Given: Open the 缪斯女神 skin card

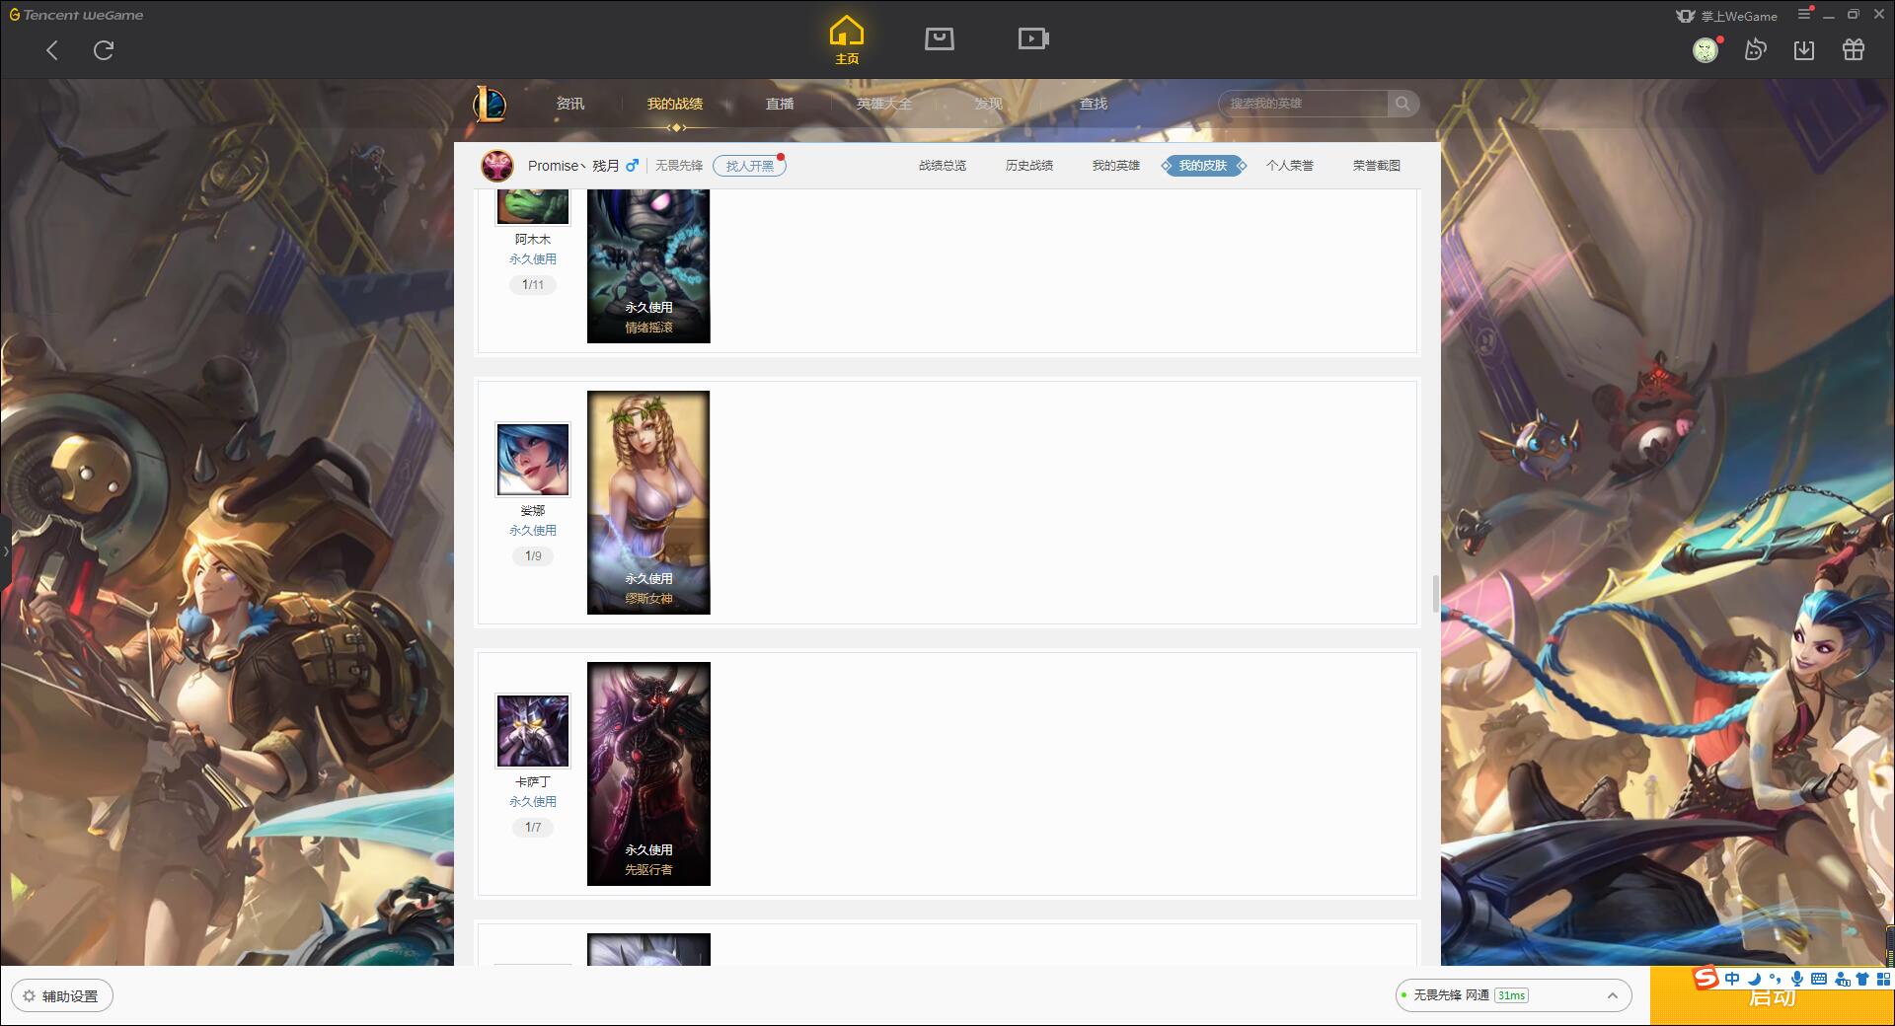Looking at the screenshot, I should pos(648,502).
